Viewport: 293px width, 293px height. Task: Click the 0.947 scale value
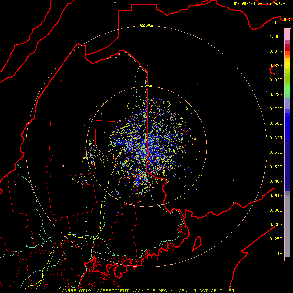[276, 51]
